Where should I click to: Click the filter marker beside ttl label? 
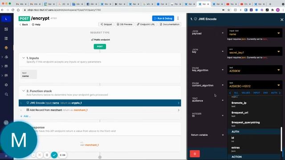click(223, 116)
